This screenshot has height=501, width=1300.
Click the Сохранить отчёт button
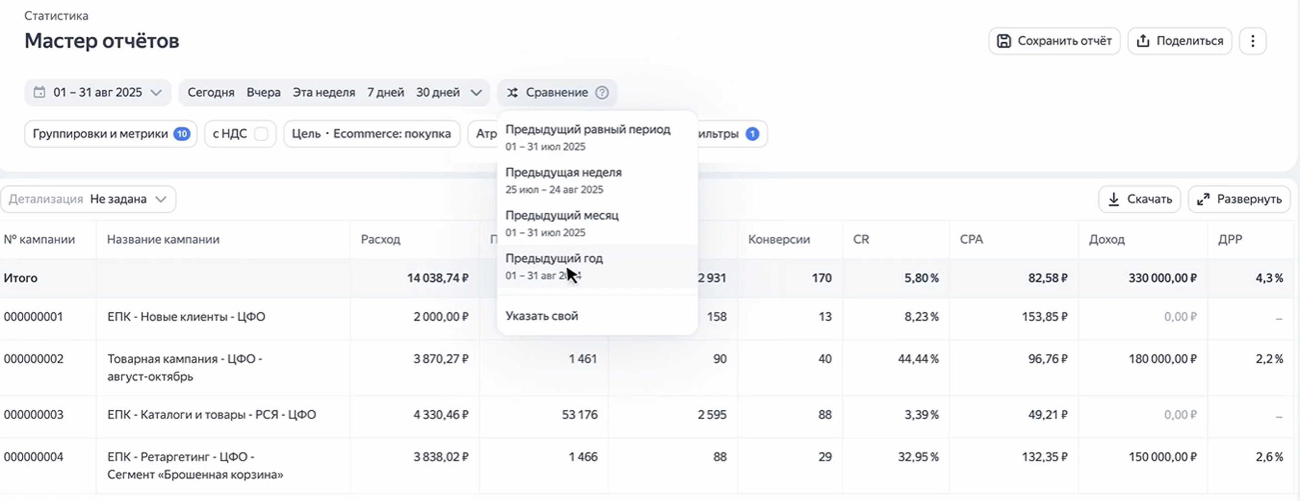[x=1055, y=41]
